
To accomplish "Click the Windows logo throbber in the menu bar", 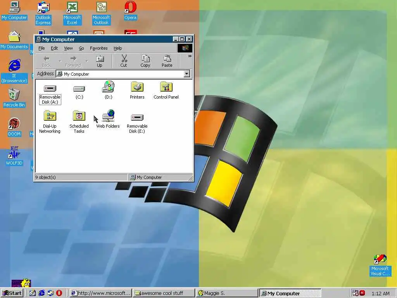I will tap(185, 48).
